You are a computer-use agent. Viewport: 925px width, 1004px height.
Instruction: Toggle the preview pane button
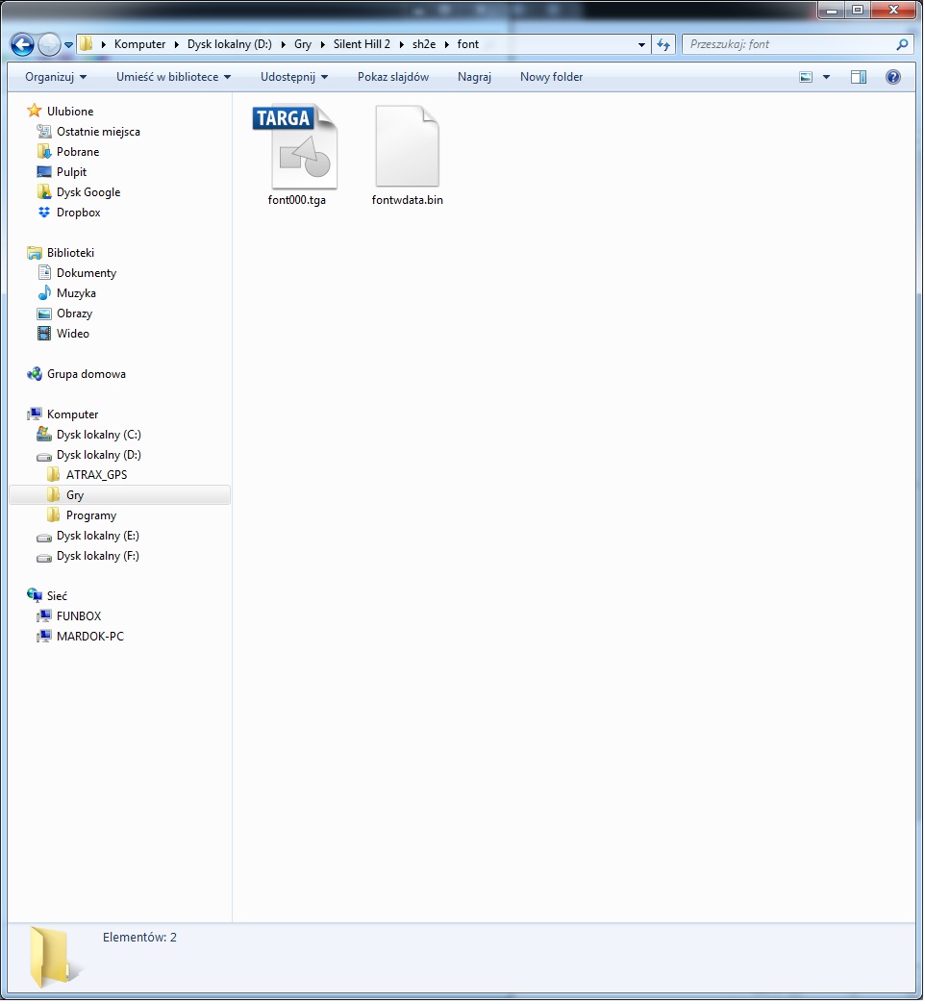pos(859,77)
